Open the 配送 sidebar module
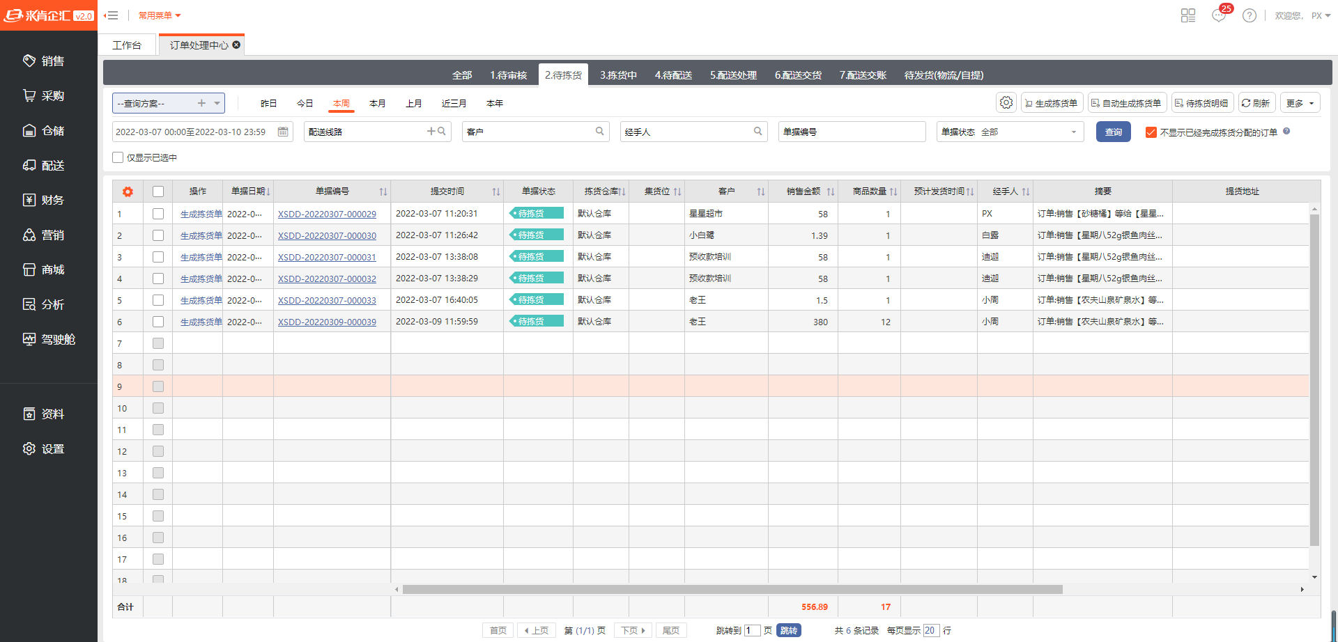Screen dimensions: 1338x642 click(43, 166)
